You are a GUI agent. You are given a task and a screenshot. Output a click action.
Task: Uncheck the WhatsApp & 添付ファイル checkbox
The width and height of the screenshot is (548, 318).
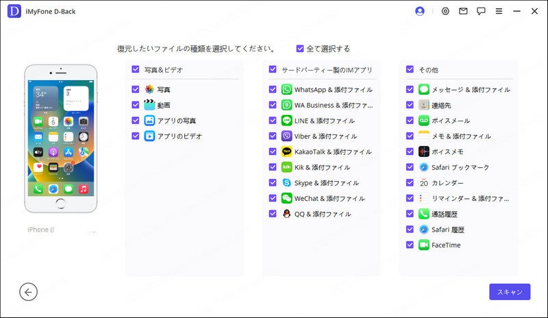(273, 89)
